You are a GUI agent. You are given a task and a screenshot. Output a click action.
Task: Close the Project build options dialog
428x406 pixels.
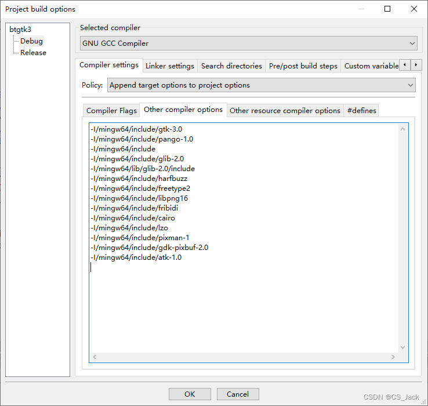(414, 9)
